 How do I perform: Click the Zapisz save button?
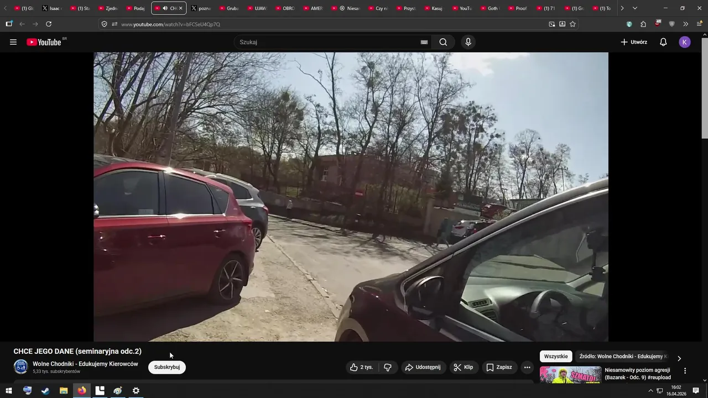[499, 367]
